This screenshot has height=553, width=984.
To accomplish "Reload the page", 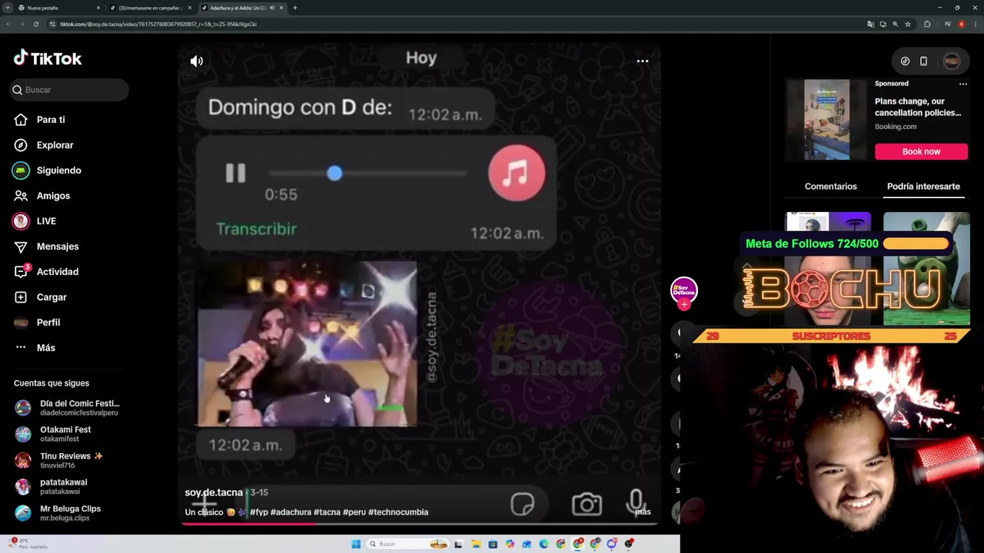I will [x=36, y=24].
